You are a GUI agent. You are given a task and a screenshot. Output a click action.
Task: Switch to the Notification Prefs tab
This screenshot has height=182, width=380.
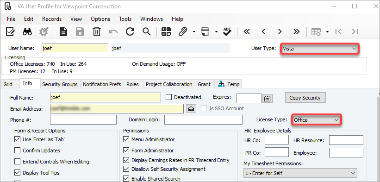(x=102, y=84)
